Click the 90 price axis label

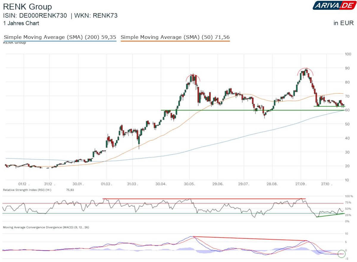(x=347, y=68)
